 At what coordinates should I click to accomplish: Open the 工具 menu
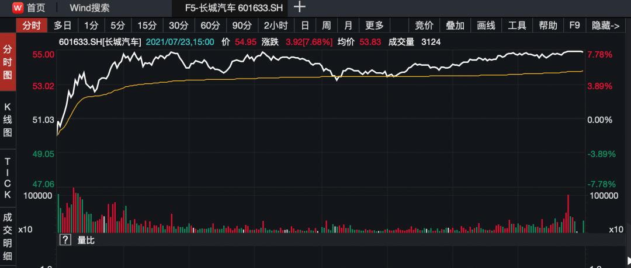pyautogui.click(x=517, y=26)
